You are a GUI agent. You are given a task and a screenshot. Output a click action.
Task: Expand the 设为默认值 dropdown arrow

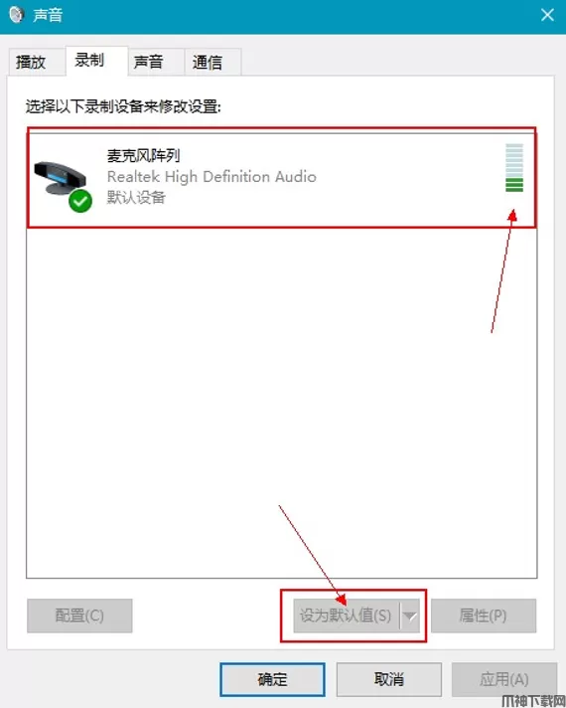(x=409, y=616)
